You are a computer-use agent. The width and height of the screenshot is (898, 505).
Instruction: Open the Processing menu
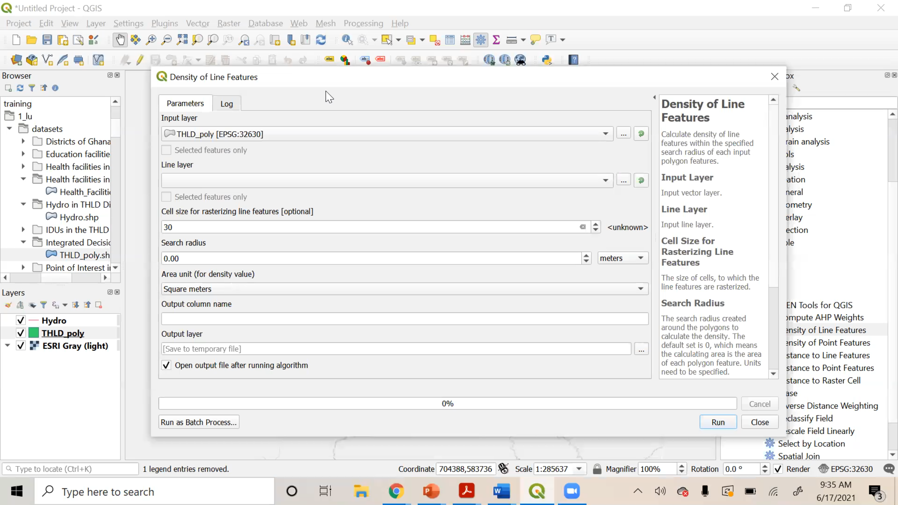coord(363,23)
